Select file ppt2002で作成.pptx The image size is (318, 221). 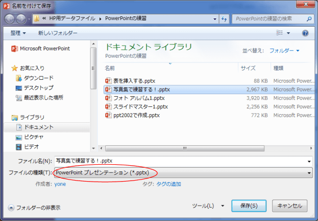coord(209,115)
